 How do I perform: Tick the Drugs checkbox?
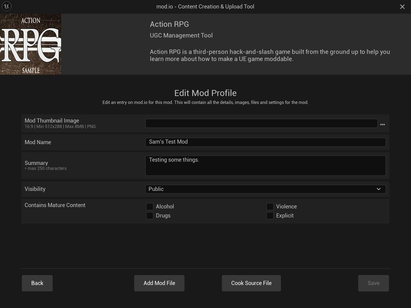(x=150, y=216)
